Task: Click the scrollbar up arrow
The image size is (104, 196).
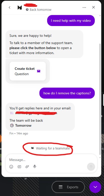Action: (100, 16)
